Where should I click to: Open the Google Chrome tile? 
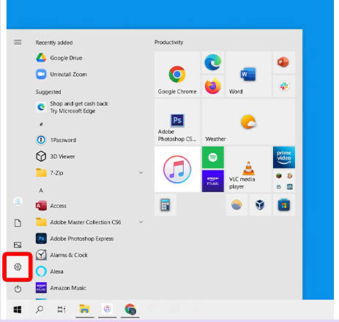[x=177, y=74]
